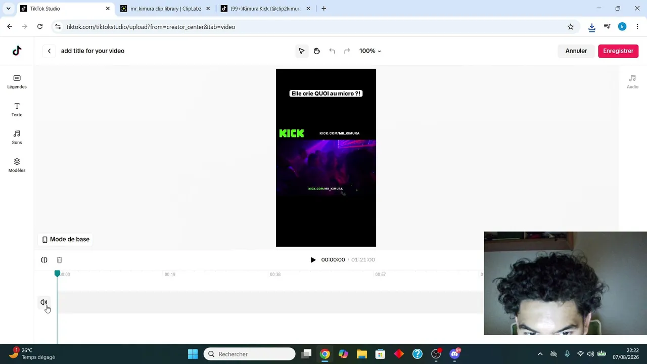Switch to the ClipLabz clip library tab
647x364 pixels.
point(165,9)
